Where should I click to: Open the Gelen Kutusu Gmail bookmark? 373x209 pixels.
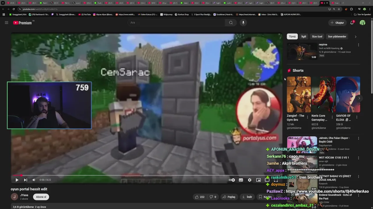point(147,15)
